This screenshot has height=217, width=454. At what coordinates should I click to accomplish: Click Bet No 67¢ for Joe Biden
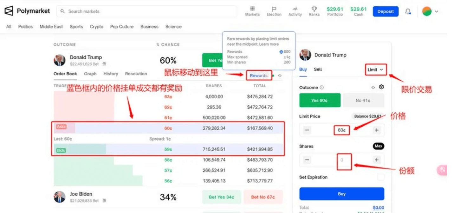click(x=263, y=197)
